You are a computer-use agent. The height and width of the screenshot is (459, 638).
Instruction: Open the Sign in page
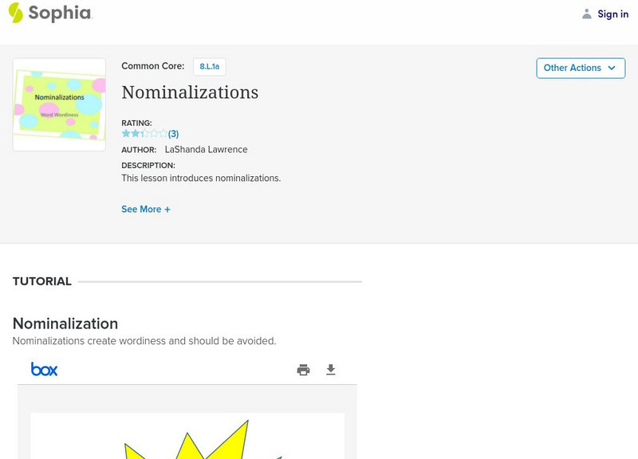[612, 14]
